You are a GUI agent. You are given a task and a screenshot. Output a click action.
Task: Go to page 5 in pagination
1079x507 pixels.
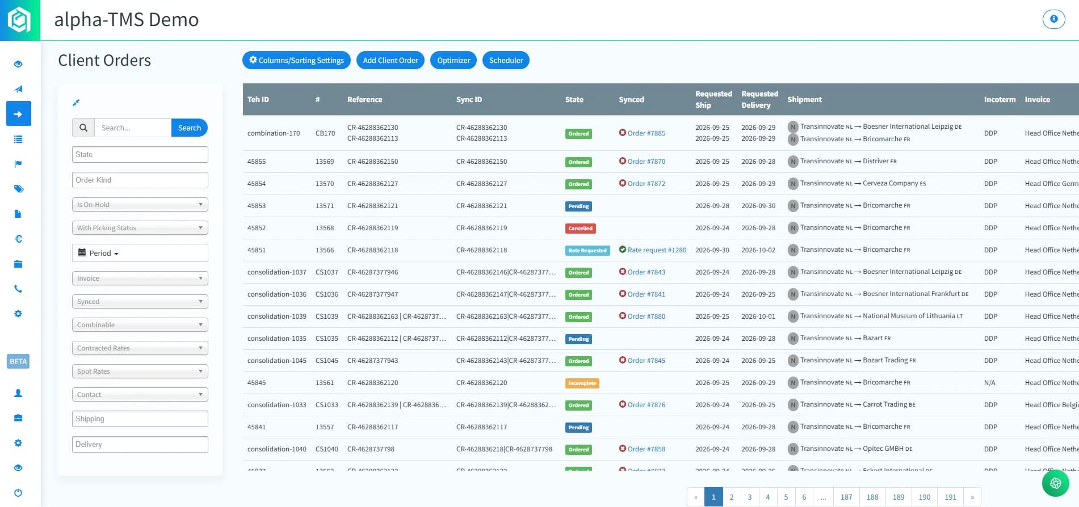point(786,497)
